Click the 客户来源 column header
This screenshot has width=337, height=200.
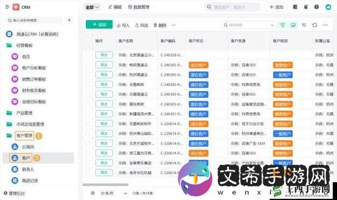238,40
